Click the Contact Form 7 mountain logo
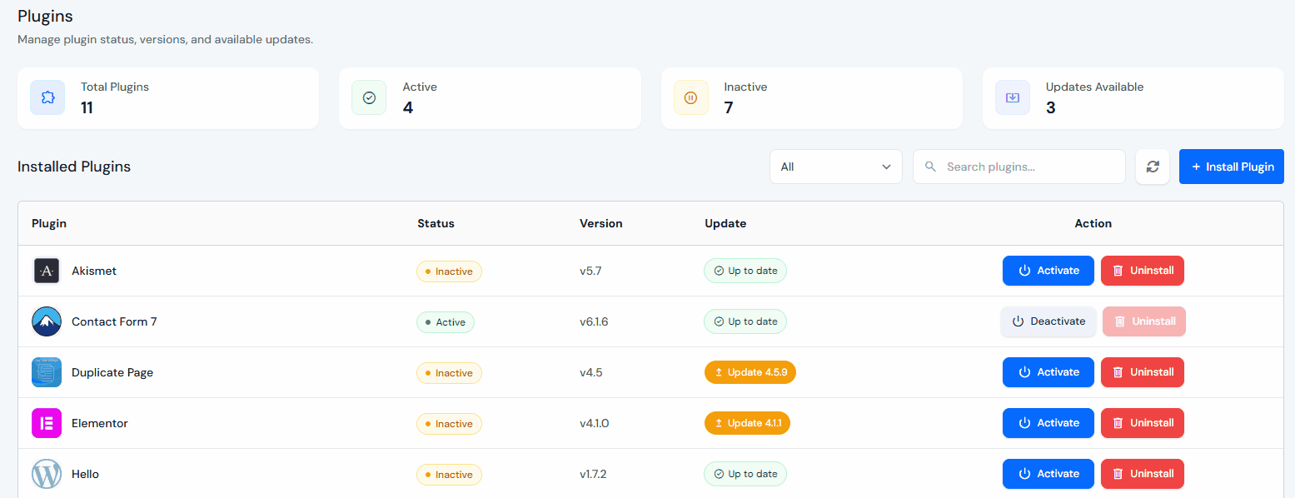Screen dimensions: 1295x498 click(x=47, y=321)
